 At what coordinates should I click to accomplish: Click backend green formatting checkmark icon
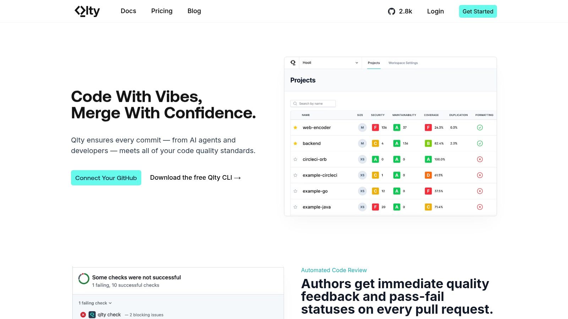coord(480,144)
